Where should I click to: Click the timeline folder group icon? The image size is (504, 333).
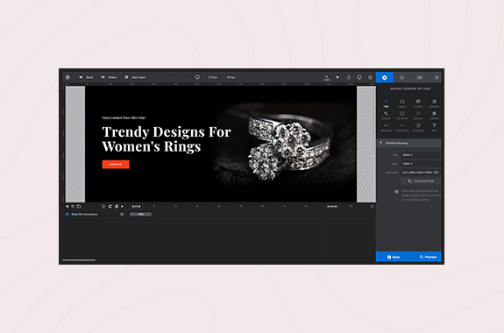tap(79, 206)
